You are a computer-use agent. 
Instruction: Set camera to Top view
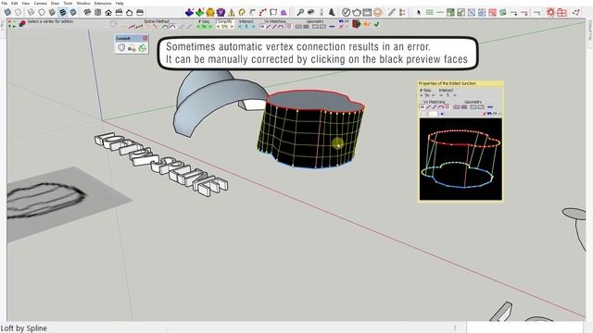(x=98, y=12)
